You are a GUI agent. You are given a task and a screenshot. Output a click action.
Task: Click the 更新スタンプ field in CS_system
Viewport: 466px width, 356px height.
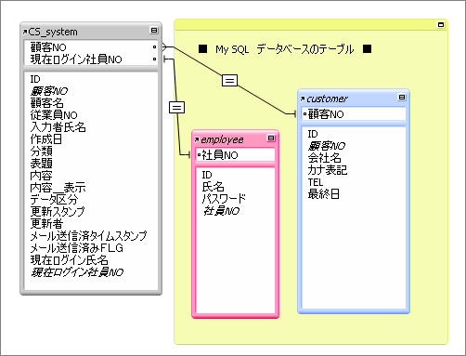pyautogui.click(x=58, y=212)
